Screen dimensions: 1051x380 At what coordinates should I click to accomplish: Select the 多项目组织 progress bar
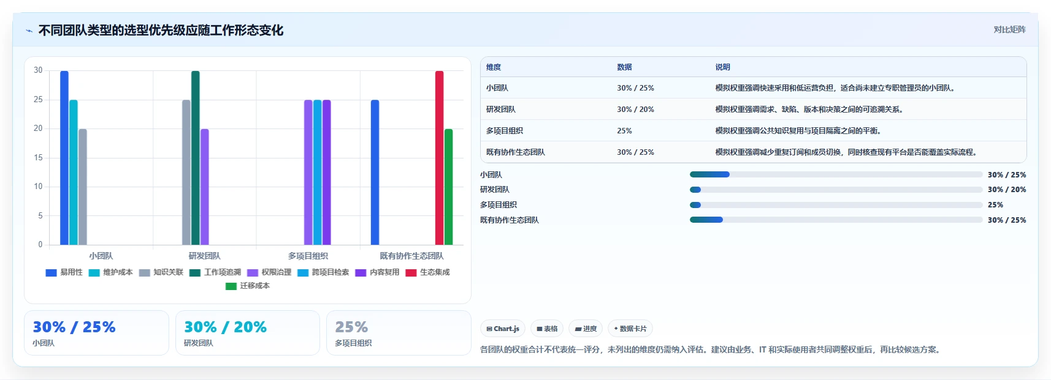click(x=836, y=205)
